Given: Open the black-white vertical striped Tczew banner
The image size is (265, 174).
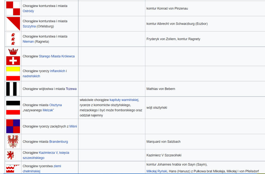Looking at the screenshot, I should (13, 89).
